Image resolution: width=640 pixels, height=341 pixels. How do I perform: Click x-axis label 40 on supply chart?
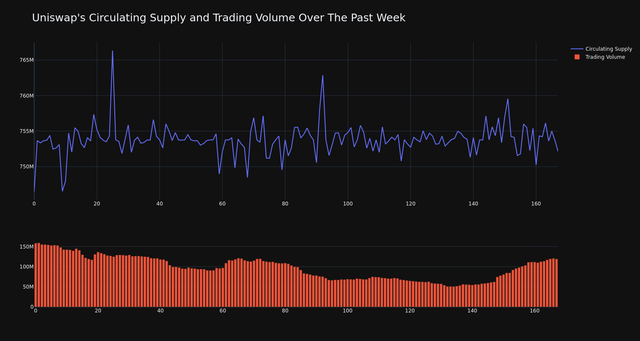click(160, 204)
